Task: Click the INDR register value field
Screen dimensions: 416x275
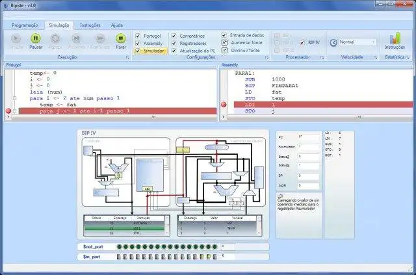Action: click(x=309, y=185)
